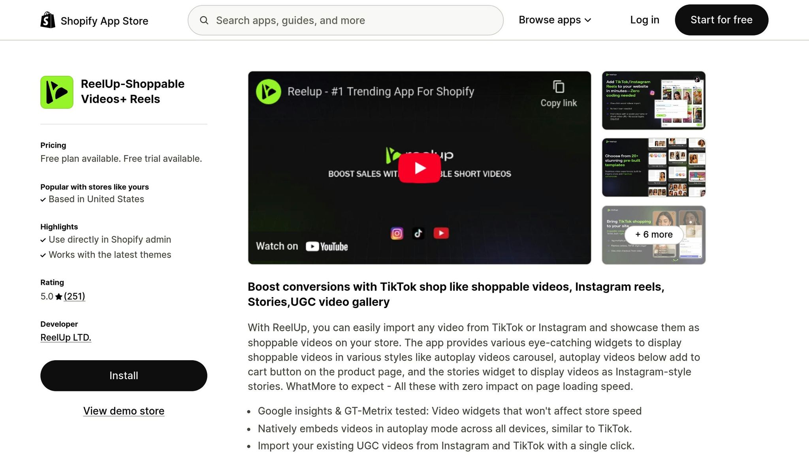This screenshot has width=809, height=455.
Task: Click the ReelUp channel avatar in video
Action: [x=269, y=92]
